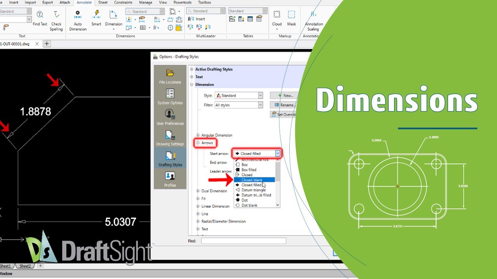Click first Tables panel icon
This screenshot has width=497, height=279.
(232, 19)
